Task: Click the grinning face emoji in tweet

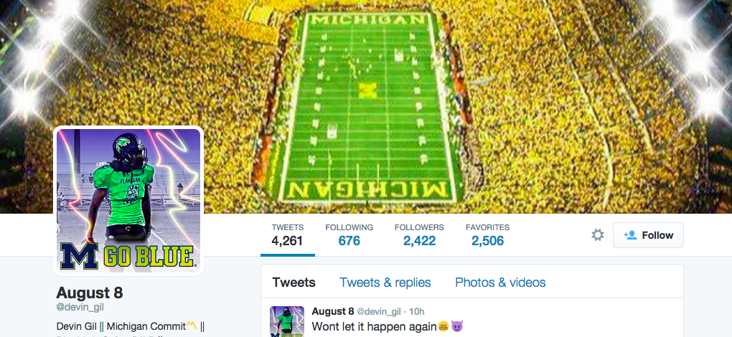Action: [x=444, y=327]
